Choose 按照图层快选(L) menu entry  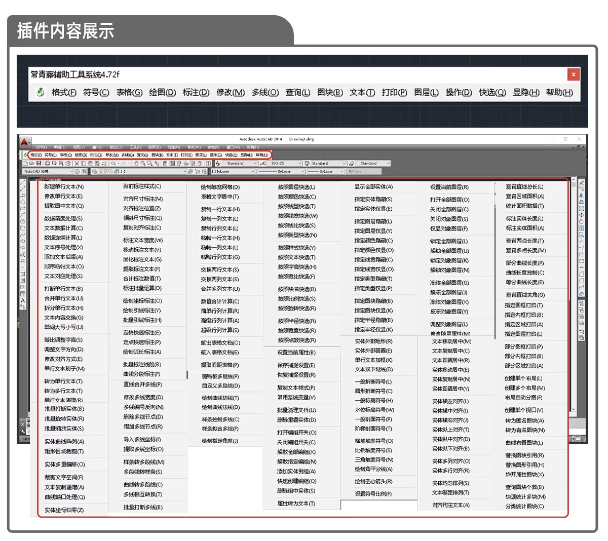[296, 187]
